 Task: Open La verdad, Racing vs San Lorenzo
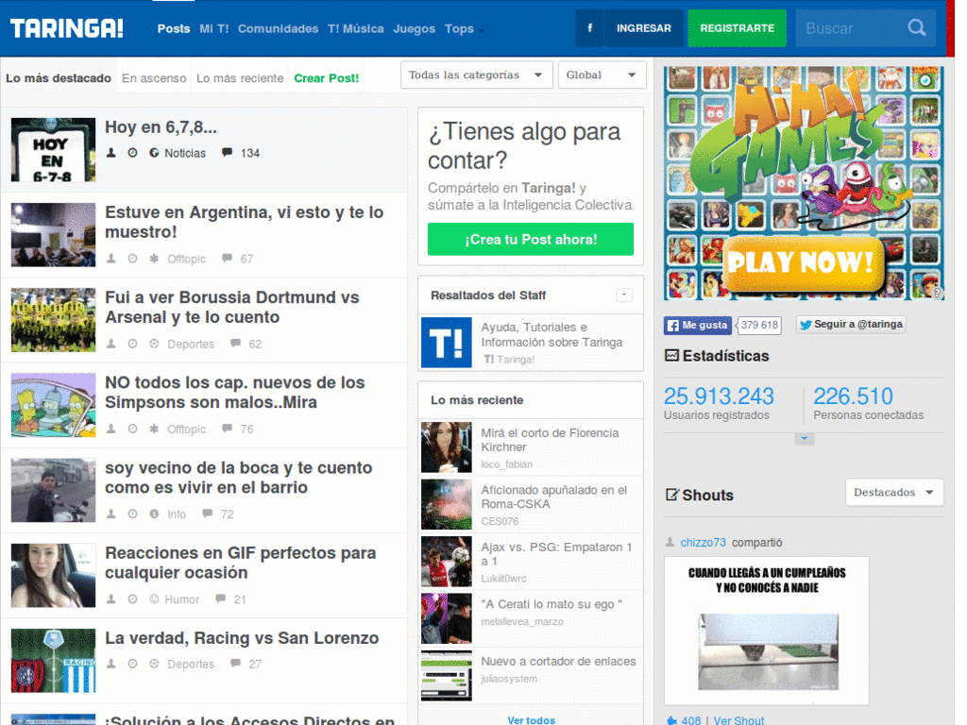pos(242,637)
